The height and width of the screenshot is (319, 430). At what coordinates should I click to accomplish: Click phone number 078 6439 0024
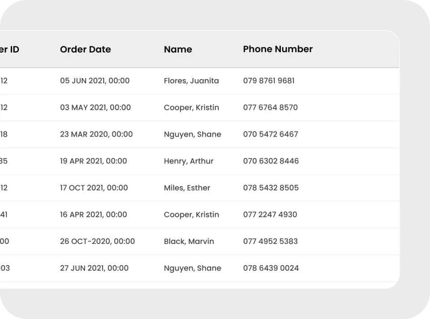click(x=271, y=268)
